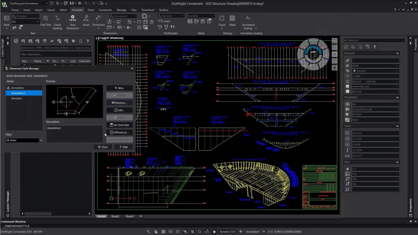This screenshot has height=235, width=418.
Task: Open the All styles filter dropdown
Action: (24, 140)
